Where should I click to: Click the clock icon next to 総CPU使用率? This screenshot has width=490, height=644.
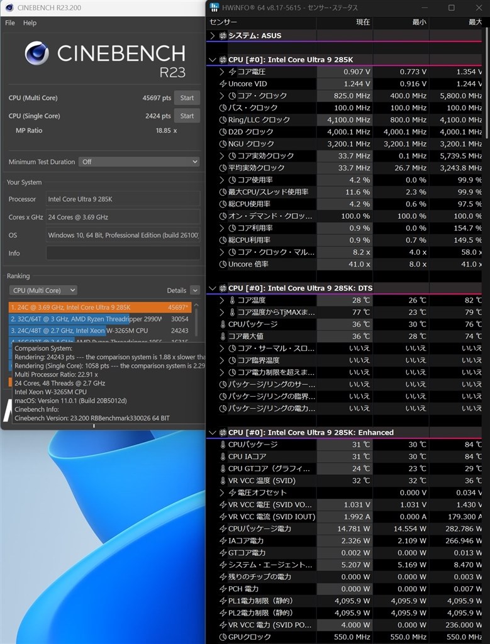click(x=223, y=204)
